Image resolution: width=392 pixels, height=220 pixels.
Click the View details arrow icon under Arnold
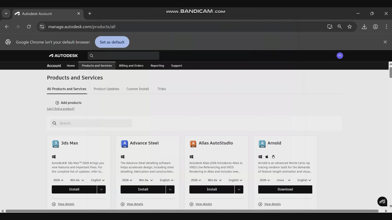(x=260, y=204)
